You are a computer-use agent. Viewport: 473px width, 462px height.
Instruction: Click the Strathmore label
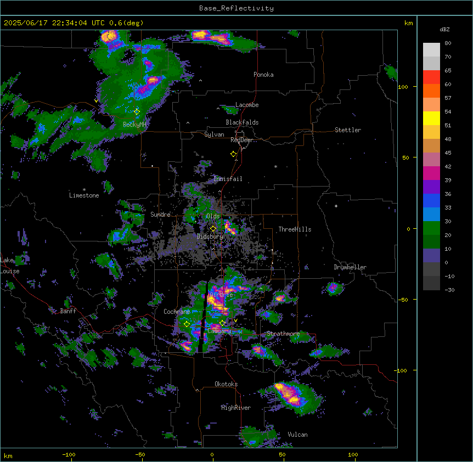pos(283,334)
